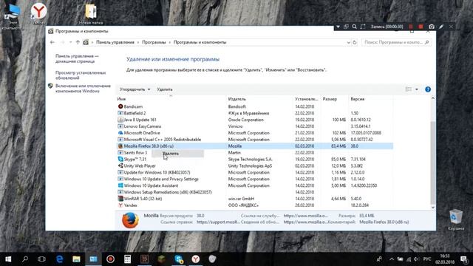Expand the view options dropdown arrow
473x266 pixels.
point(417,89)
